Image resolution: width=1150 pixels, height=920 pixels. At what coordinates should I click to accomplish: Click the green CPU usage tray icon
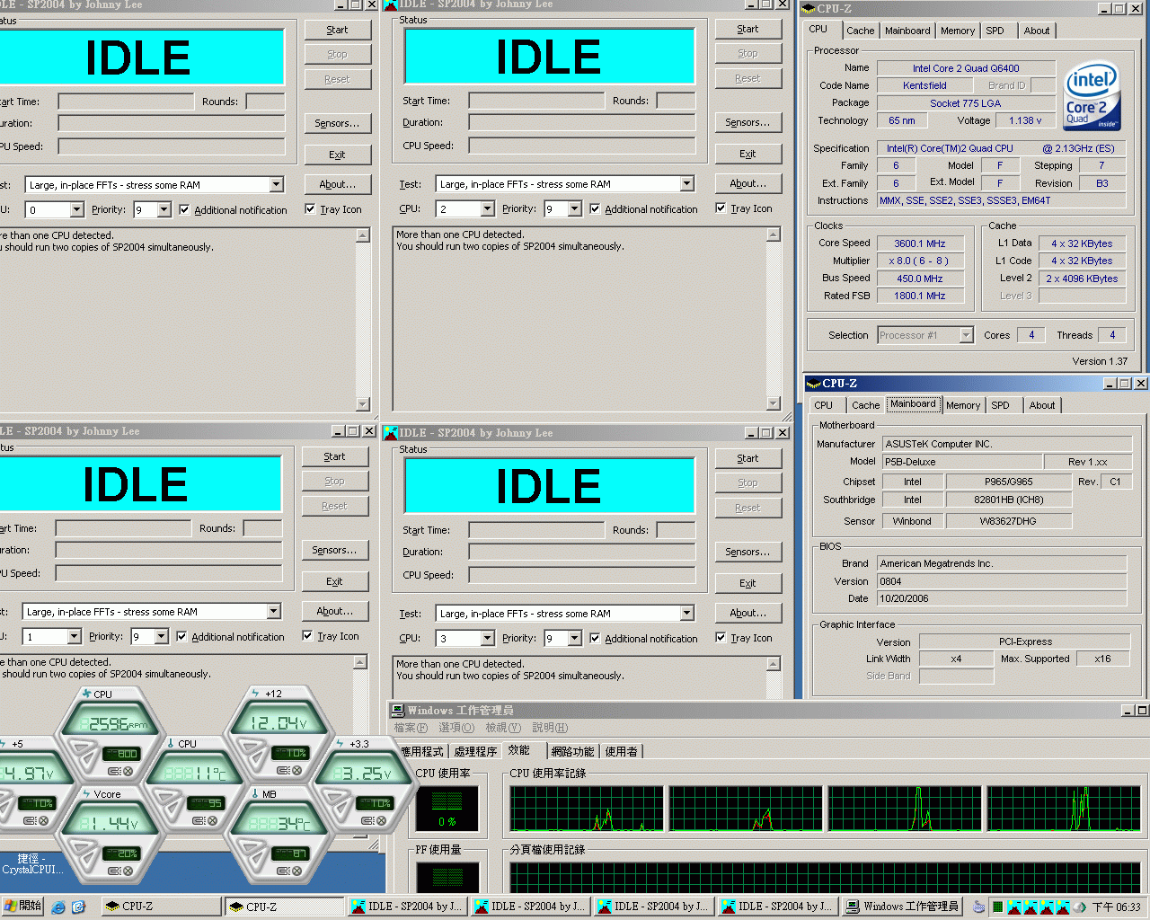pos(998,907)
